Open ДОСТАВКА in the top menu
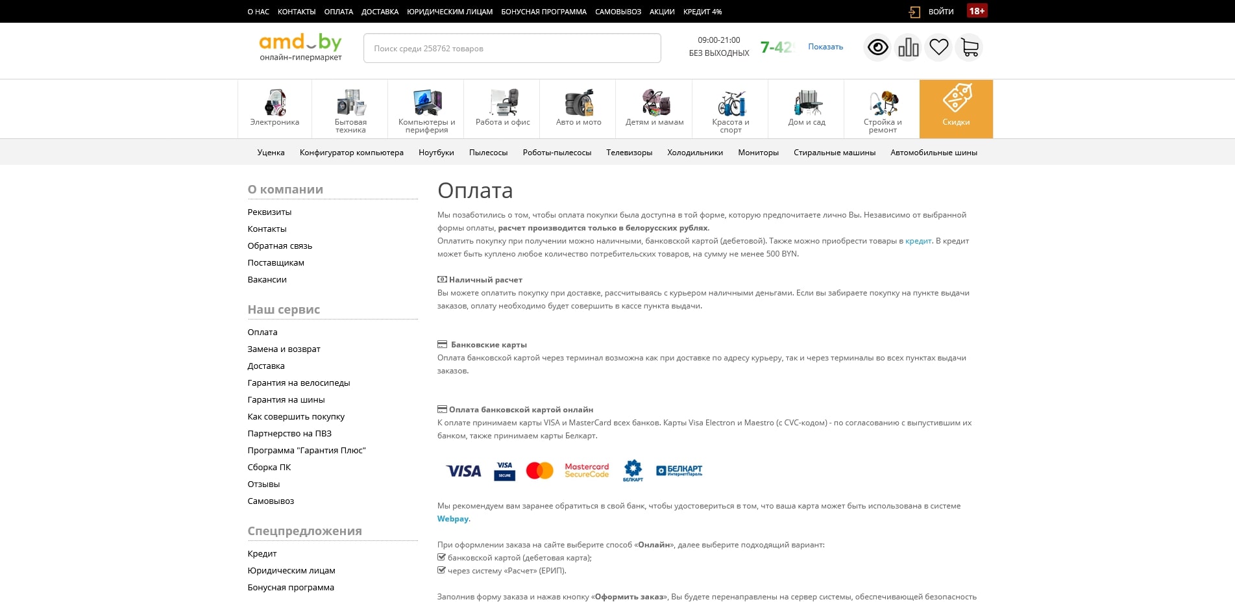This screenshot has height=602, width=1235. coord(380,12)
